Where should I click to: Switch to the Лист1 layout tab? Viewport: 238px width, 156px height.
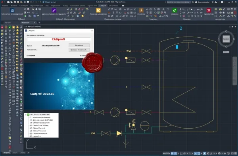[x=15, y=153]
